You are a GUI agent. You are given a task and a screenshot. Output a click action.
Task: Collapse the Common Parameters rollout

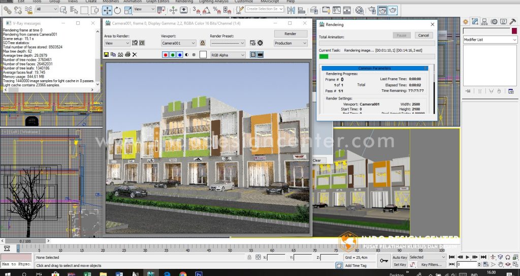tap(375, 68)
